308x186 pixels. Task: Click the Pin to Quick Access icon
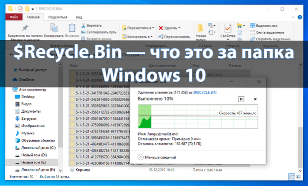(25, 28)
